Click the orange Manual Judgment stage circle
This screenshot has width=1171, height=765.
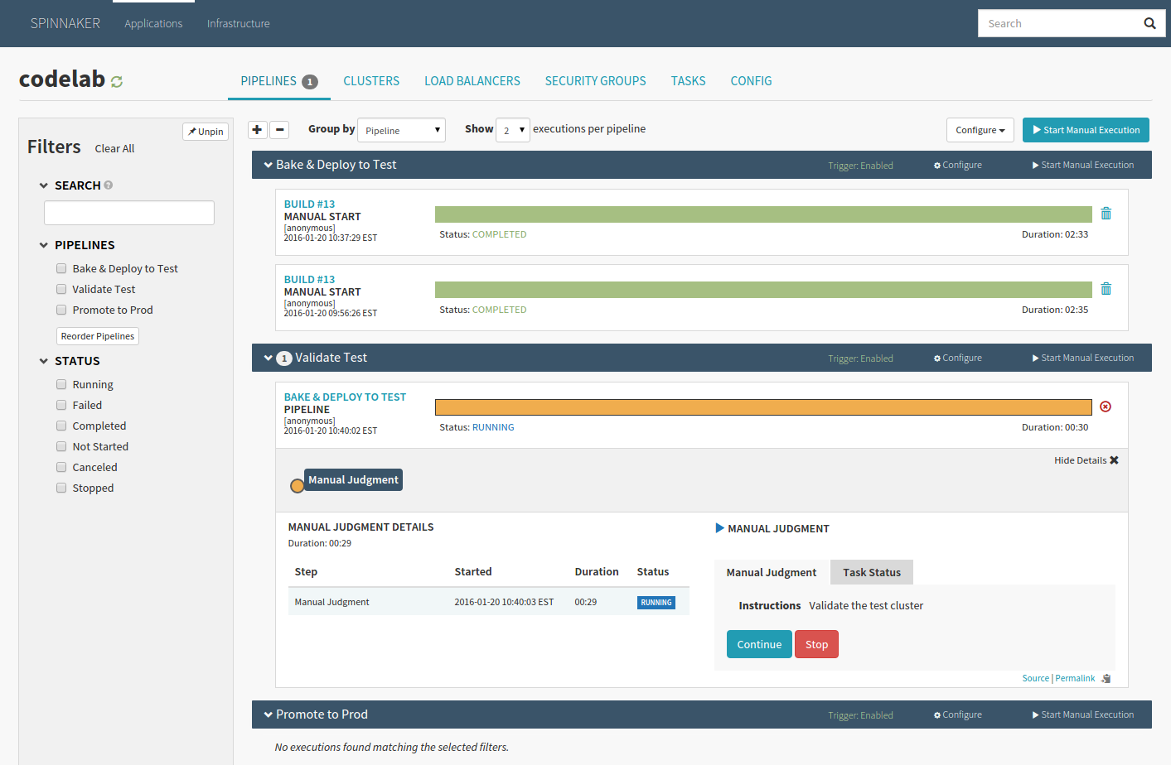(x=297, y=486)
